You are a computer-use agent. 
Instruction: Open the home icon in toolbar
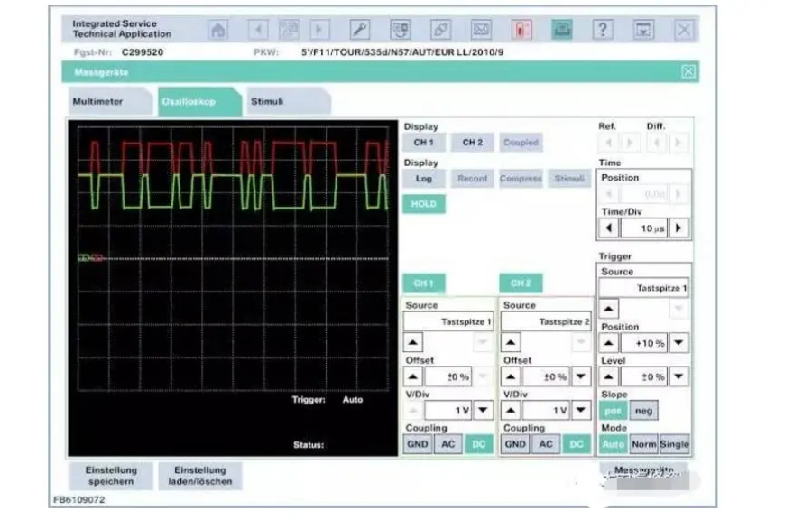[x=218, y=30]
